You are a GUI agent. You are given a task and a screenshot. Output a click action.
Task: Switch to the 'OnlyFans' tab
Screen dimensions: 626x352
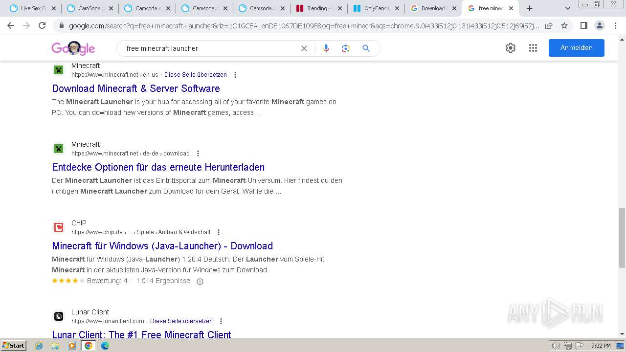(376, 8)
